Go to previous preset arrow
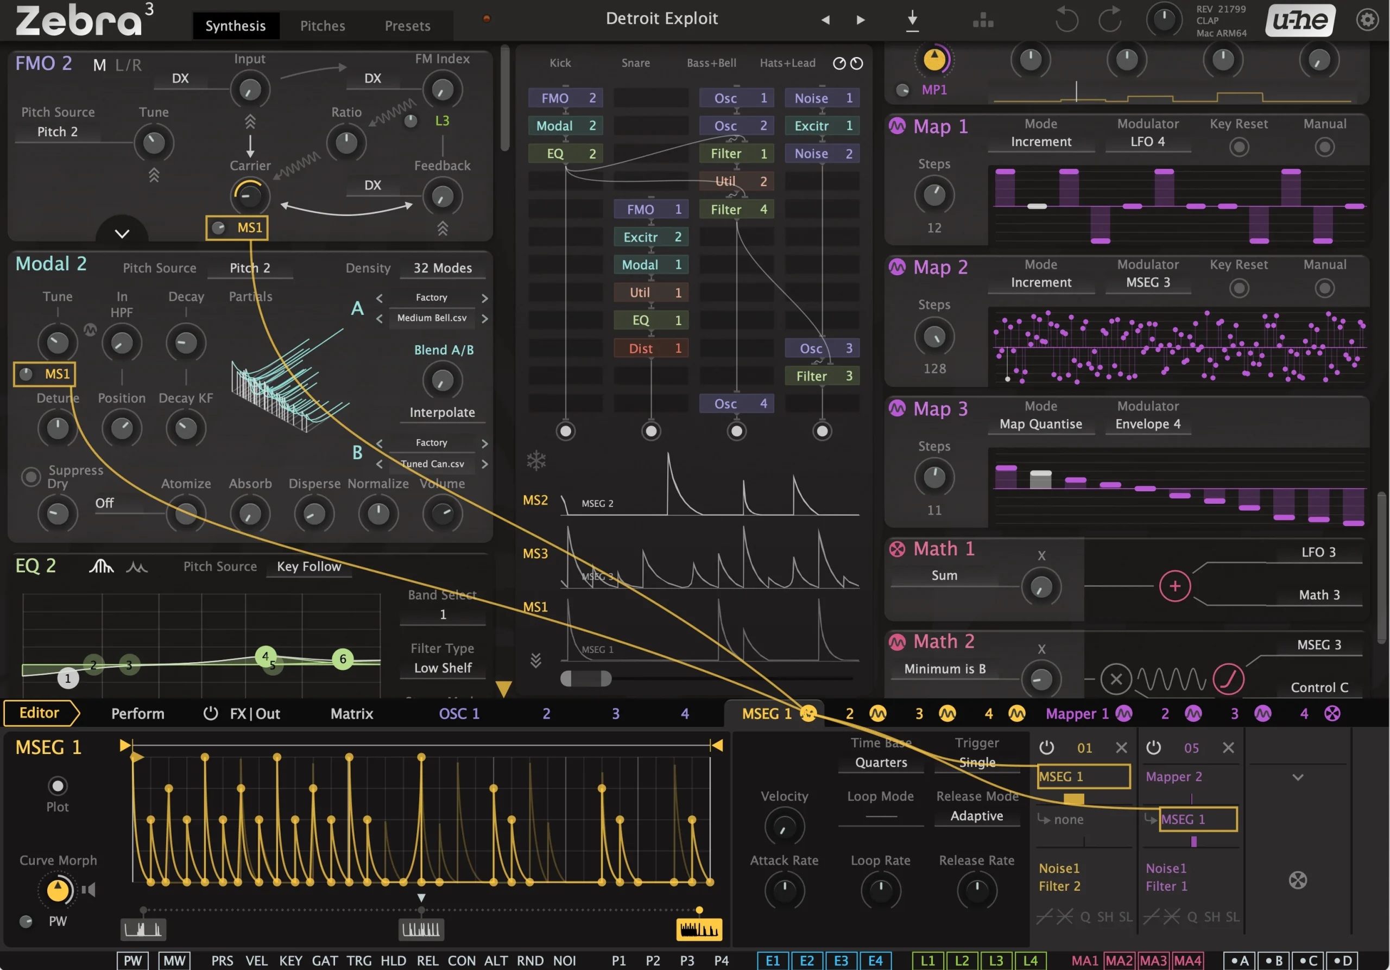 825,20
